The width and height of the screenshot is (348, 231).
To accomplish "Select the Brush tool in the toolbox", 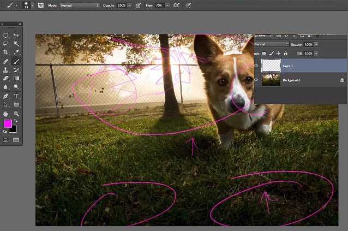I will [x=16, y=62].
